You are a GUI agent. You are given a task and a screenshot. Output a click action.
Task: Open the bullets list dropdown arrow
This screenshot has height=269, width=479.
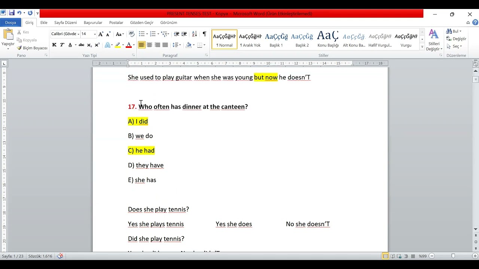pos(147,34)
